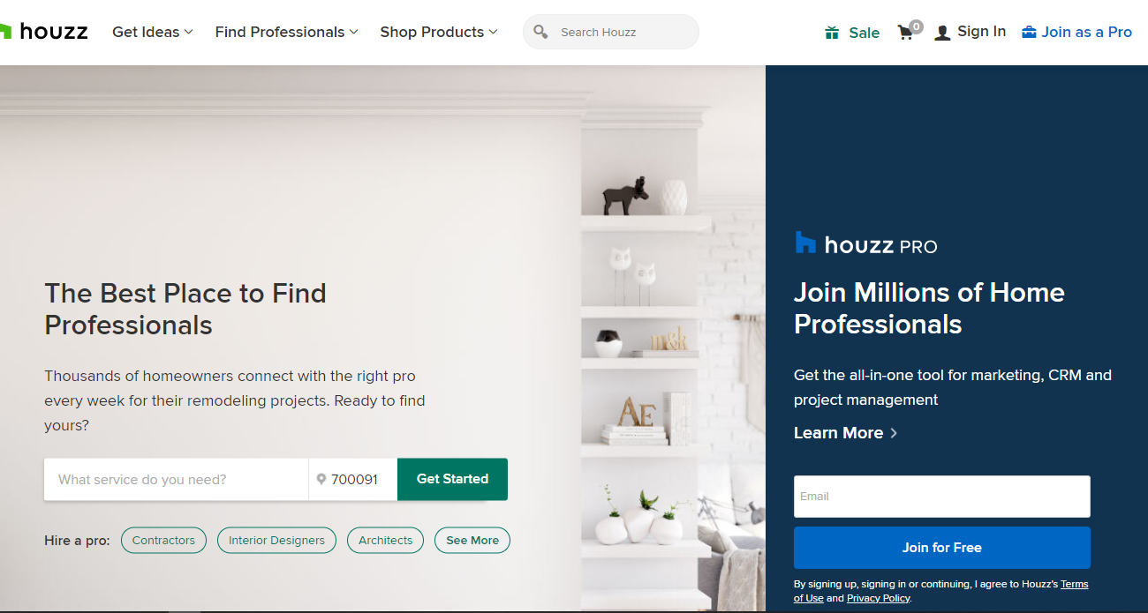Select the Interior Designers pill
The width and height of the screenshot is (1148, 613).
pos(276,540)
